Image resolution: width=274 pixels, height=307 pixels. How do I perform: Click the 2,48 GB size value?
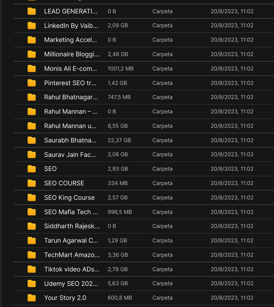tap(118, 54)
